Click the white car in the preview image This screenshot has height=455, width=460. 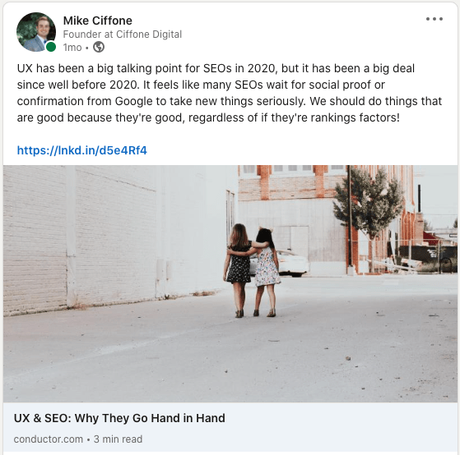(290, 263)
